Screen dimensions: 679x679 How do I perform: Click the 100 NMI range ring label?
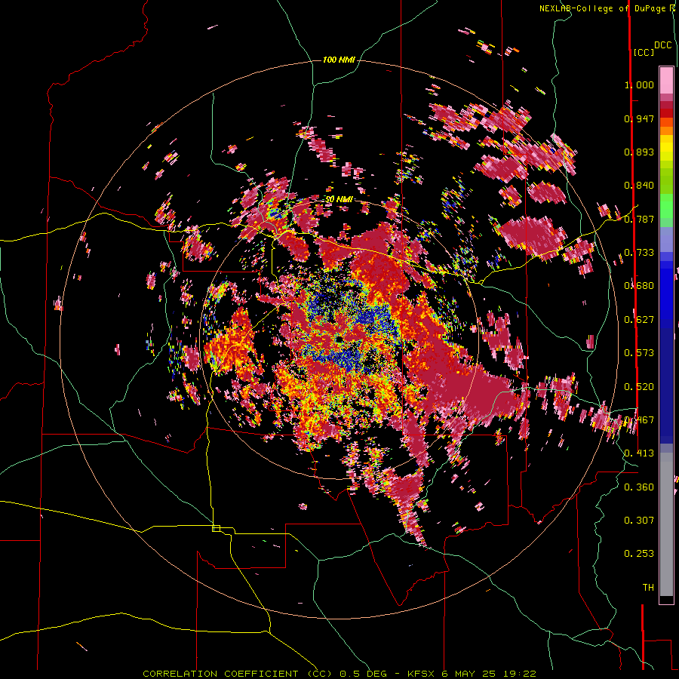click(339, 60)
